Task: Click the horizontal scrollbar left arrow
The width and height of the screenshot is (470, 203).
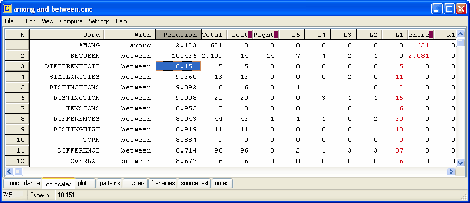Action: click(x=9, y=171)
